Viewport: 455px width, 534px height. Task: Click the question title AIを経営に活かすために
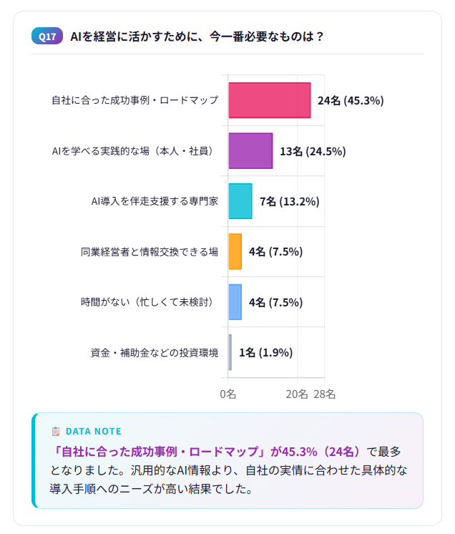(197, 37)
